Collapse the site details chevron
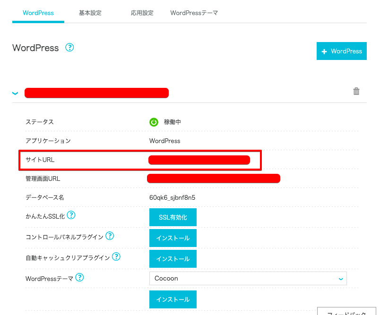 tap(15, 93)
